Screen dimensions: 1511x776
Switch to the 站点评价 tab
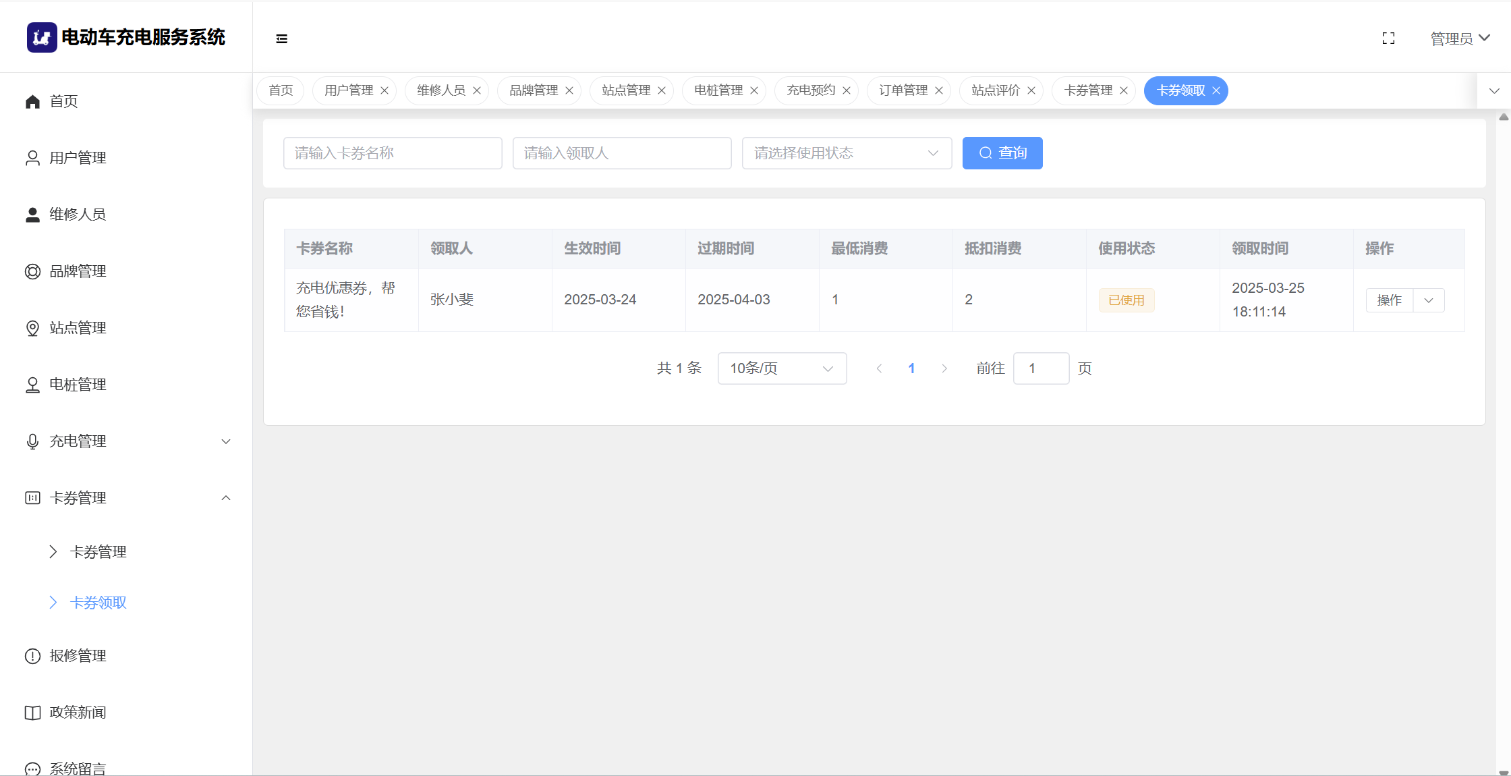pyautogui.click(x=995, y=90)
